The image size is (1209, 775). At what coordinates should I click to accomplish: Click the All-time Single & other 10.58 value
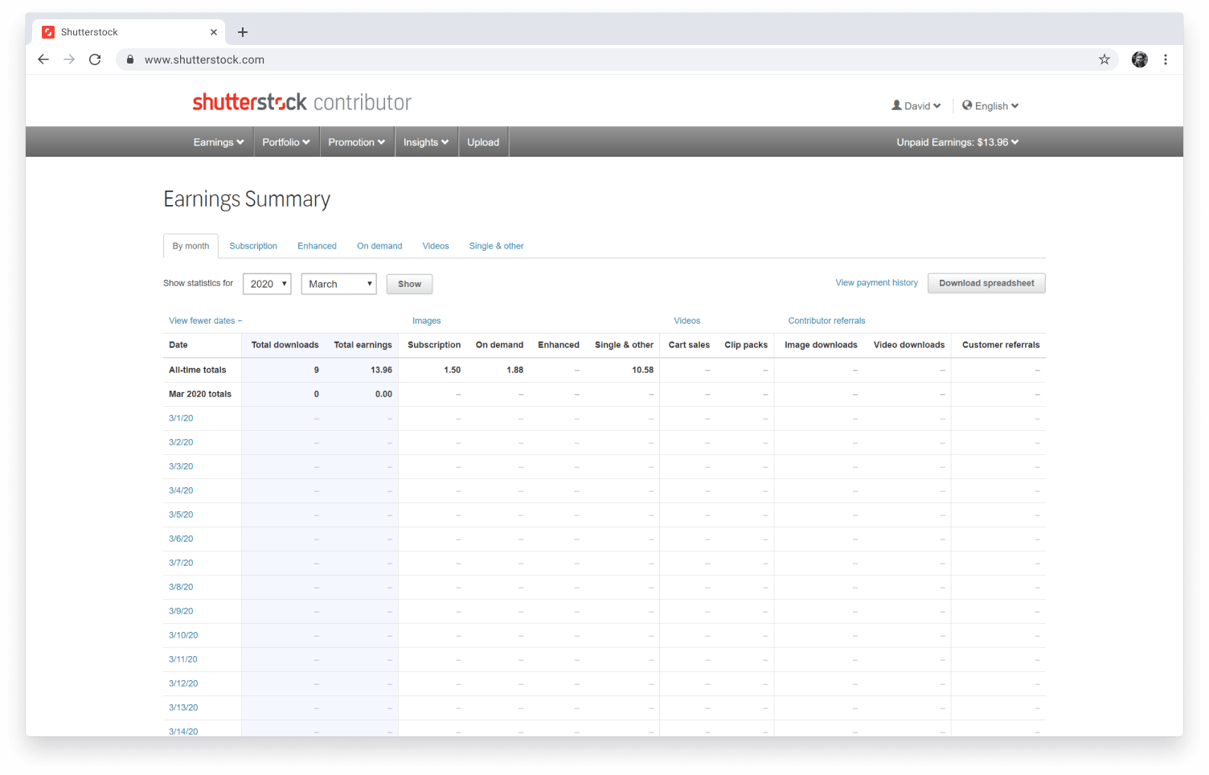pos(642,370)
